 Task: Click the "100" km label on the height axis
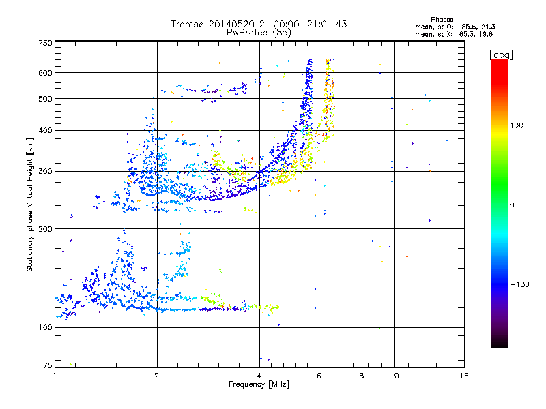point(45,327)
